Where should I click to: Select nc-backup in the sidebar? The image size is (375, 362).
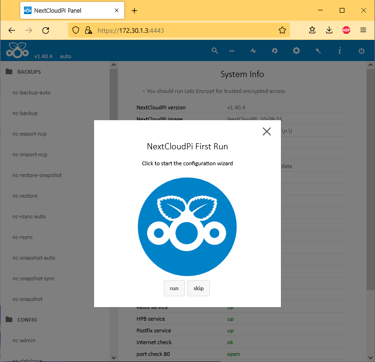[x=25, y=113]
